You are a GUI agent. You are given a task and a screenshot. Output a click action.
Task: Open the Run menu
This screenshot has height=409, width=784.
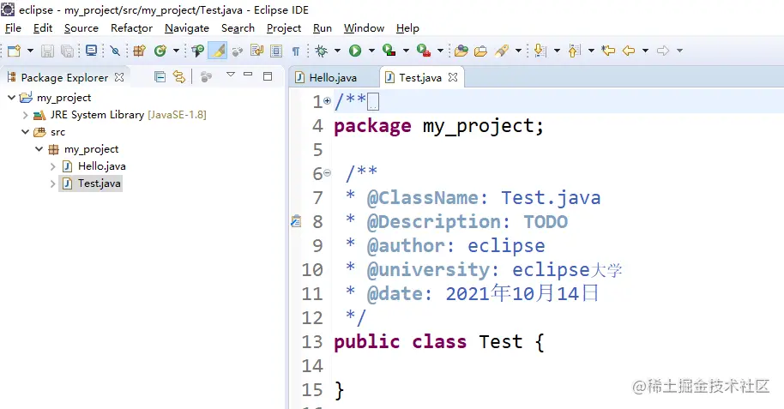tap(323, 28)
